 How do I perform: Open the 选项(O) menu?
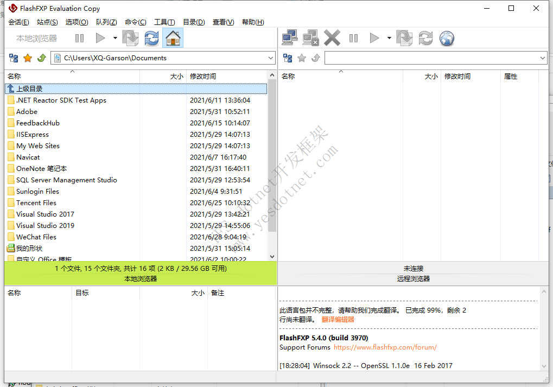pos(77,22)
